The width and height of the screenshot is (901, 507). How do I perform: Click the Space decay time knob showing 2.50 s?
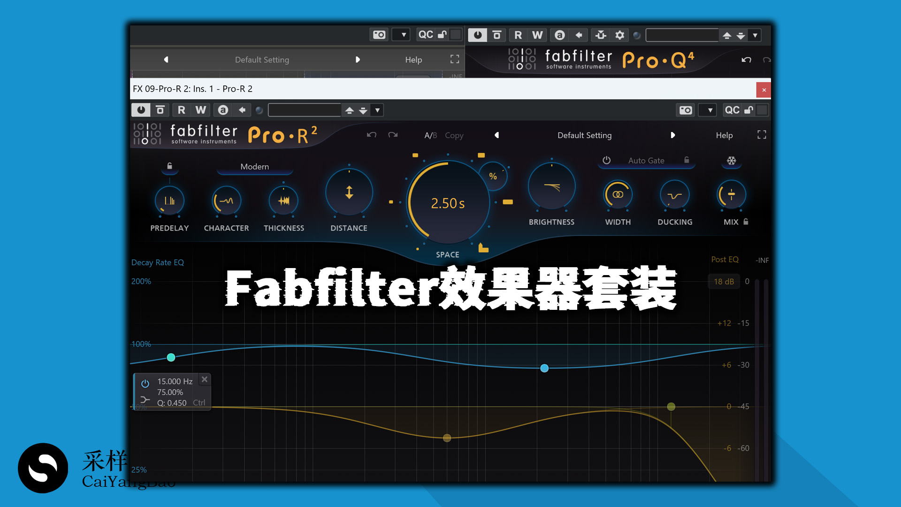pos(448,203)
